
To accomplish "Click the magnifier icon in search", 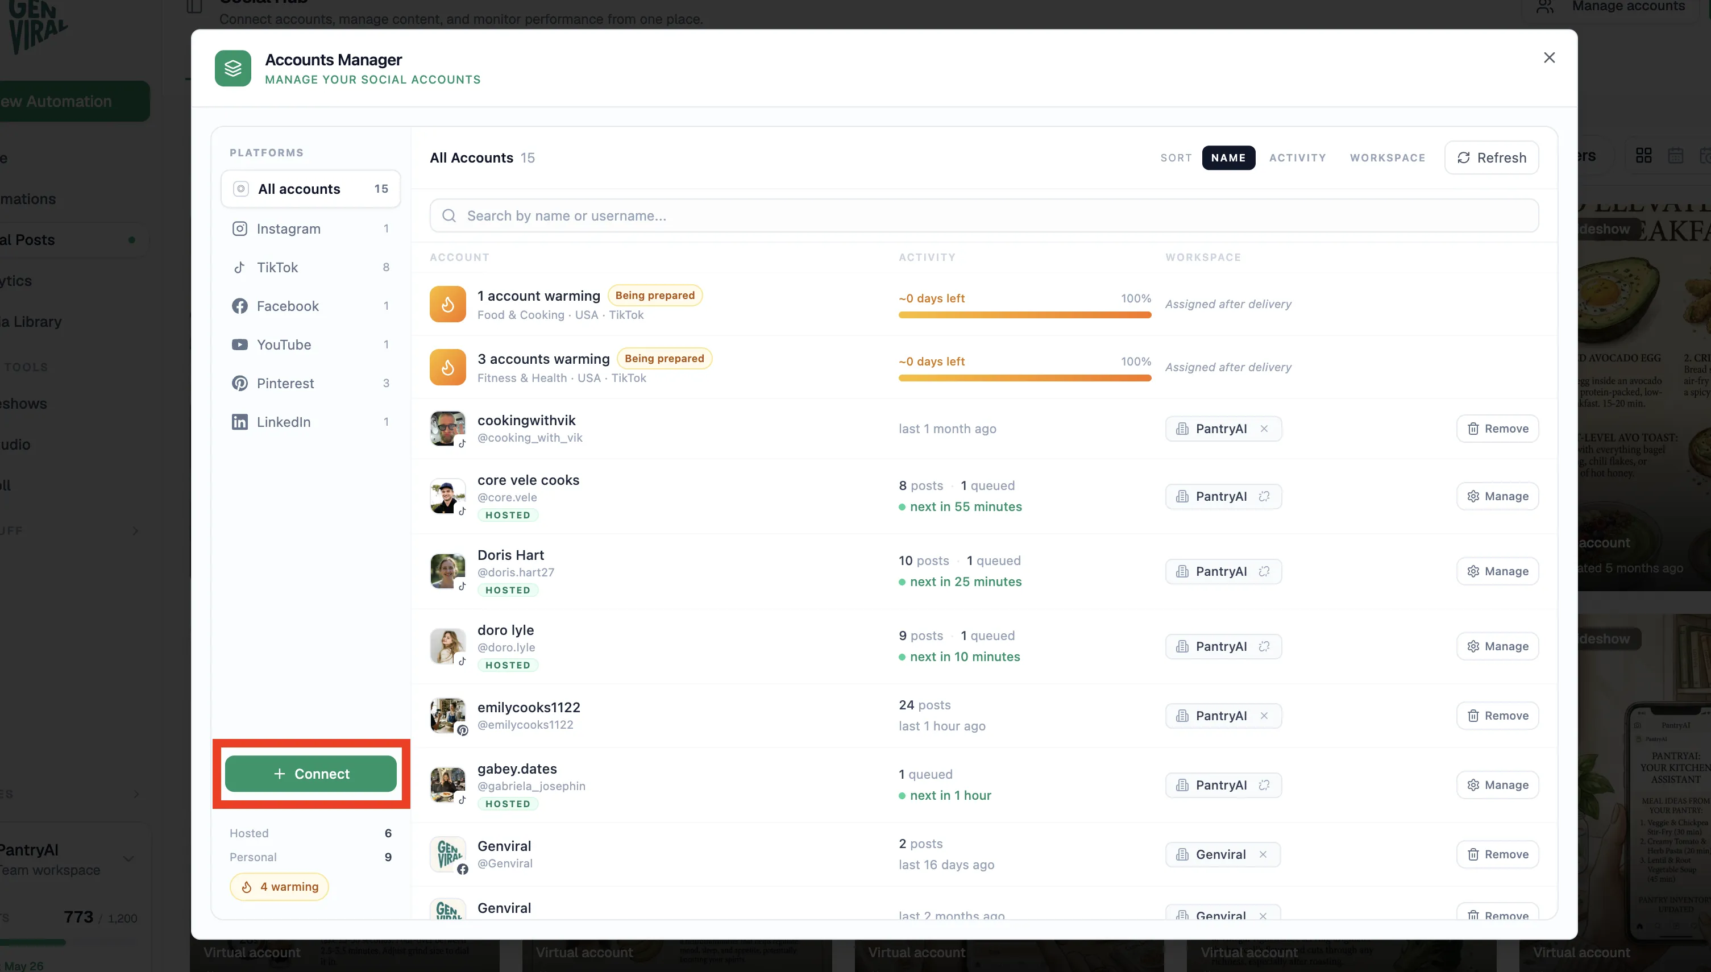I will coord(449,215).
